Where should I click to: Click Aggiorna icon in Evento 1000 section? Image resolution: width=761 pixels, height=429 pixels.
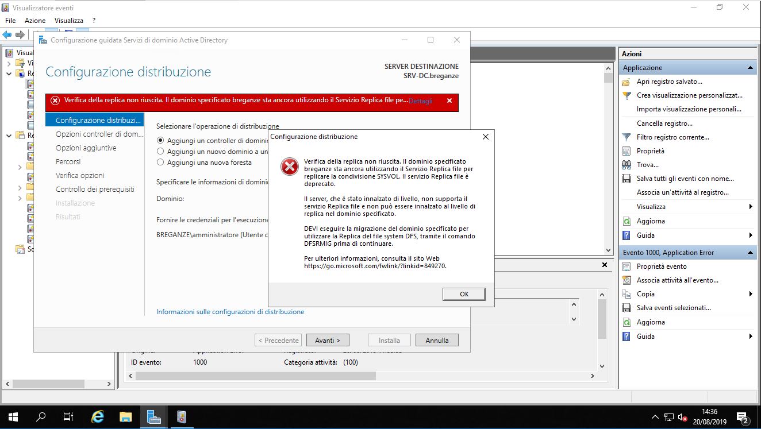[627, 322]
